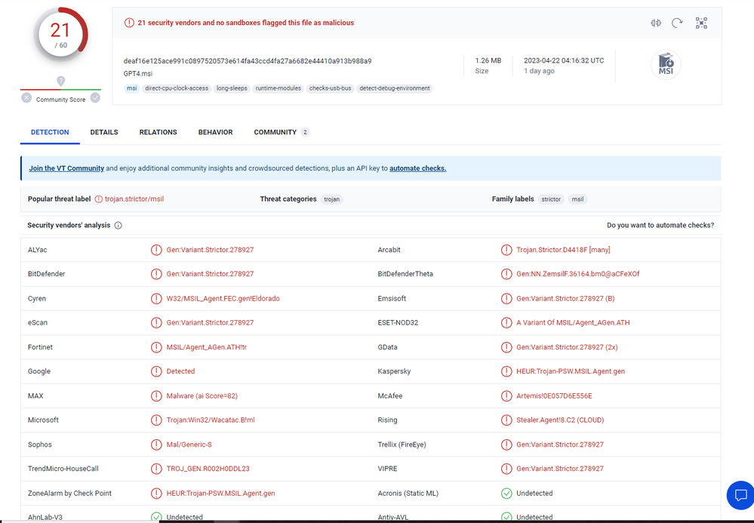Viewport: 754px width, 523px height.
Task: Click the community score downvote X icon
Action: coord(26,98)
